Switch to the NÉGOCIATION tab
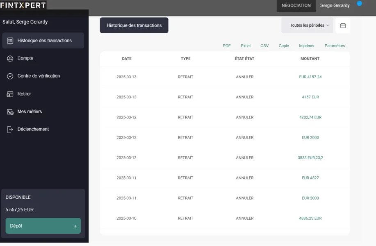 [x=296, y=6]
